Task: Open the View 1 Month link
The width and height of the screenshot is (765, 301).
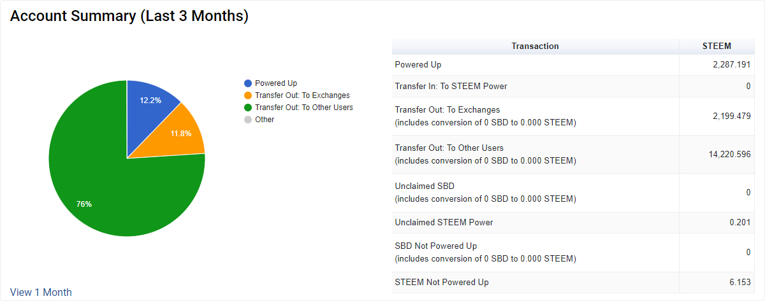Action: (41, 293)
